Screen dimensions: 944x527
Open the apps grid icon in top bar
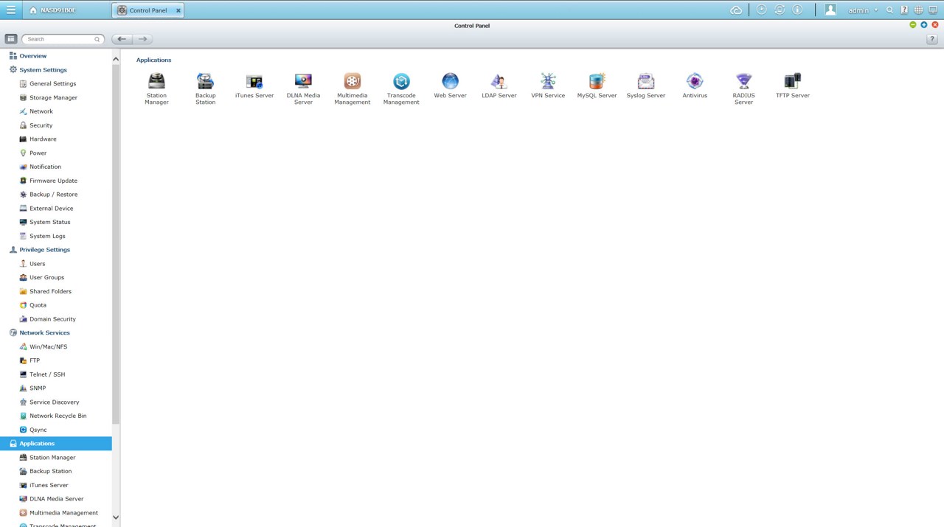click(x=918, y=10)
